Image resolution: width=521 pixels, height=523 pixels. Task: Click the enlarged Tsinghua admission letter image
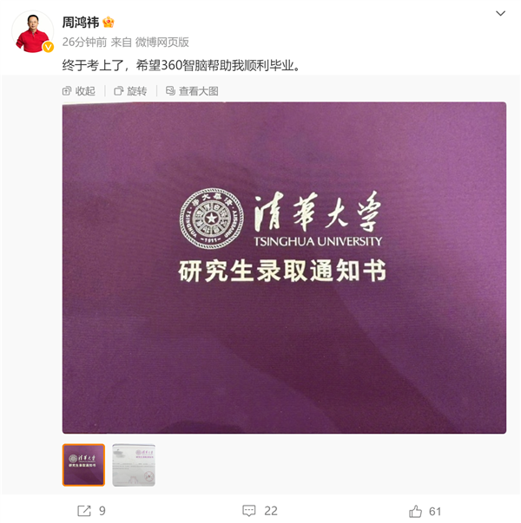coord(284,268)
